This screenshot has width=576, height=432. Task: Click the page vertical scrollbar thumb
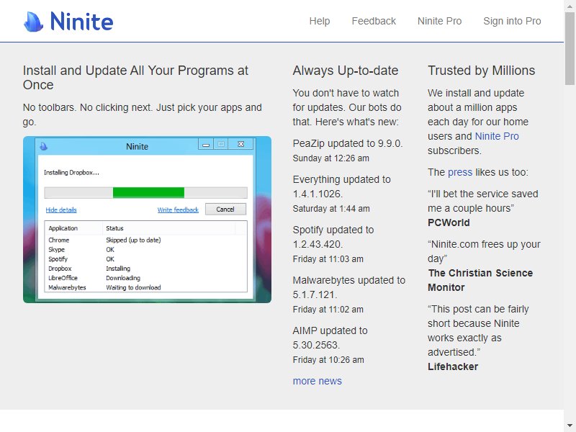[570, 48]
